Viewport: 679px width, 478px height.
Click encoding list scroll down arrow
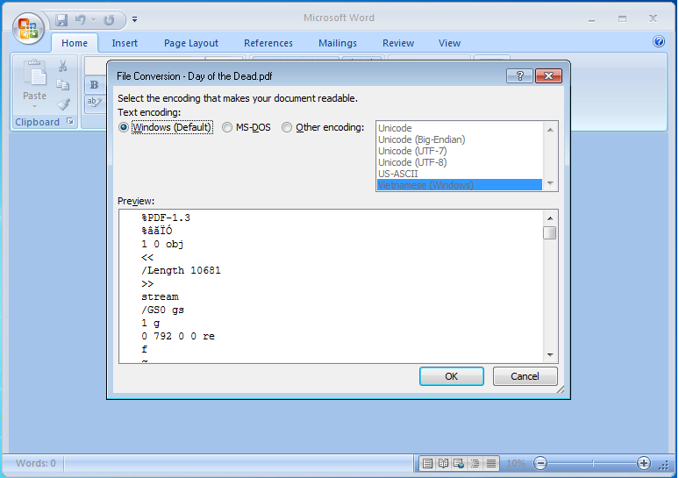(550, 183)
